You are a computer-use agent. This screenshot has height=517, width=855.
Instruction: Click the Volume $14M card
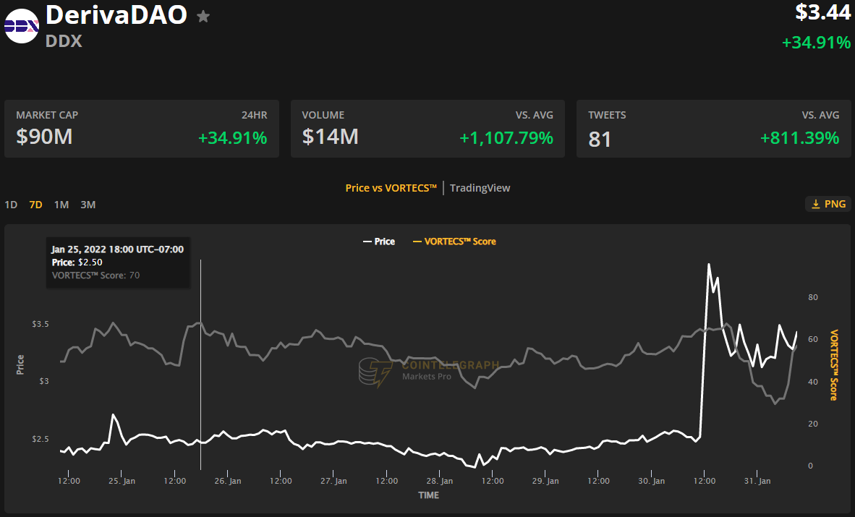427,129
